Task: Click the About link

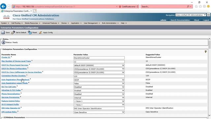Action: click(196, 20)
